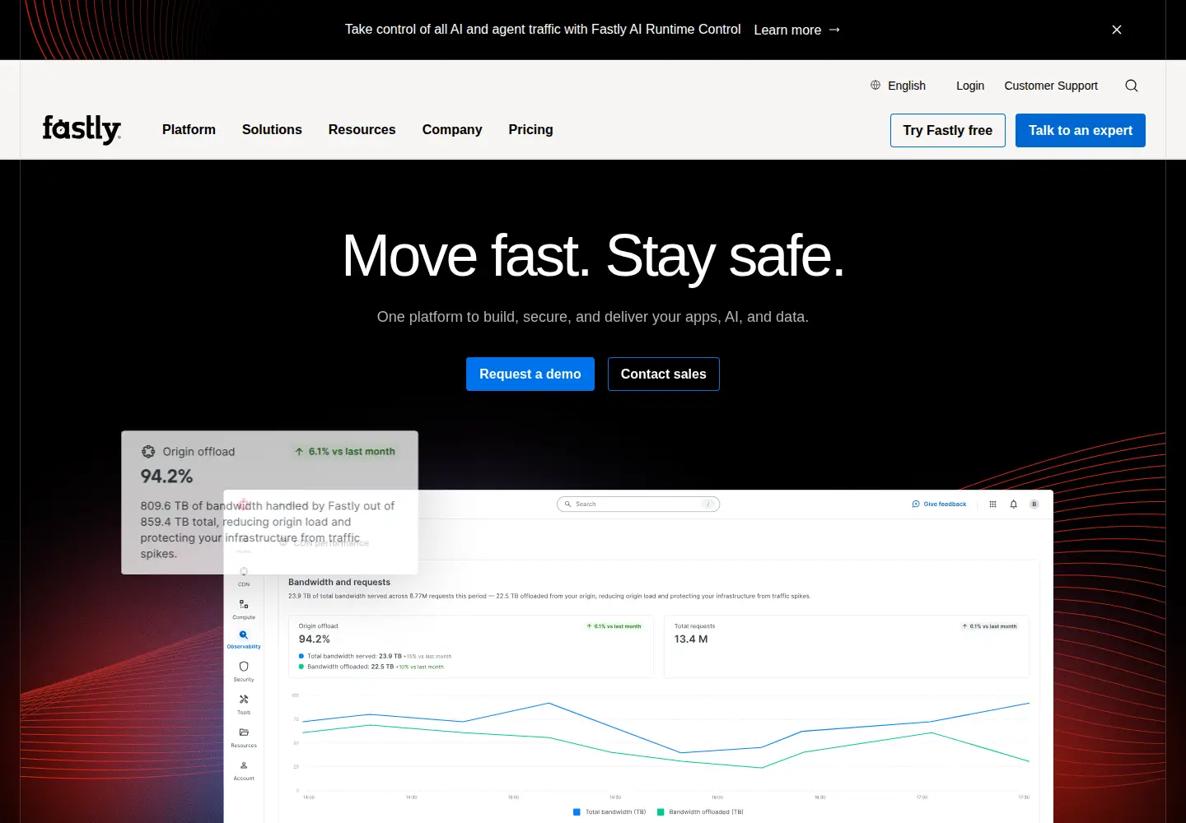This screenshot has width=1186, height=823.
Task: Open Customer Support
Action: 1051,86
